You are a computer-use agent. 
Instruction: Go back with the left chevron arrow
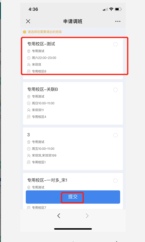tap(59, 216)
